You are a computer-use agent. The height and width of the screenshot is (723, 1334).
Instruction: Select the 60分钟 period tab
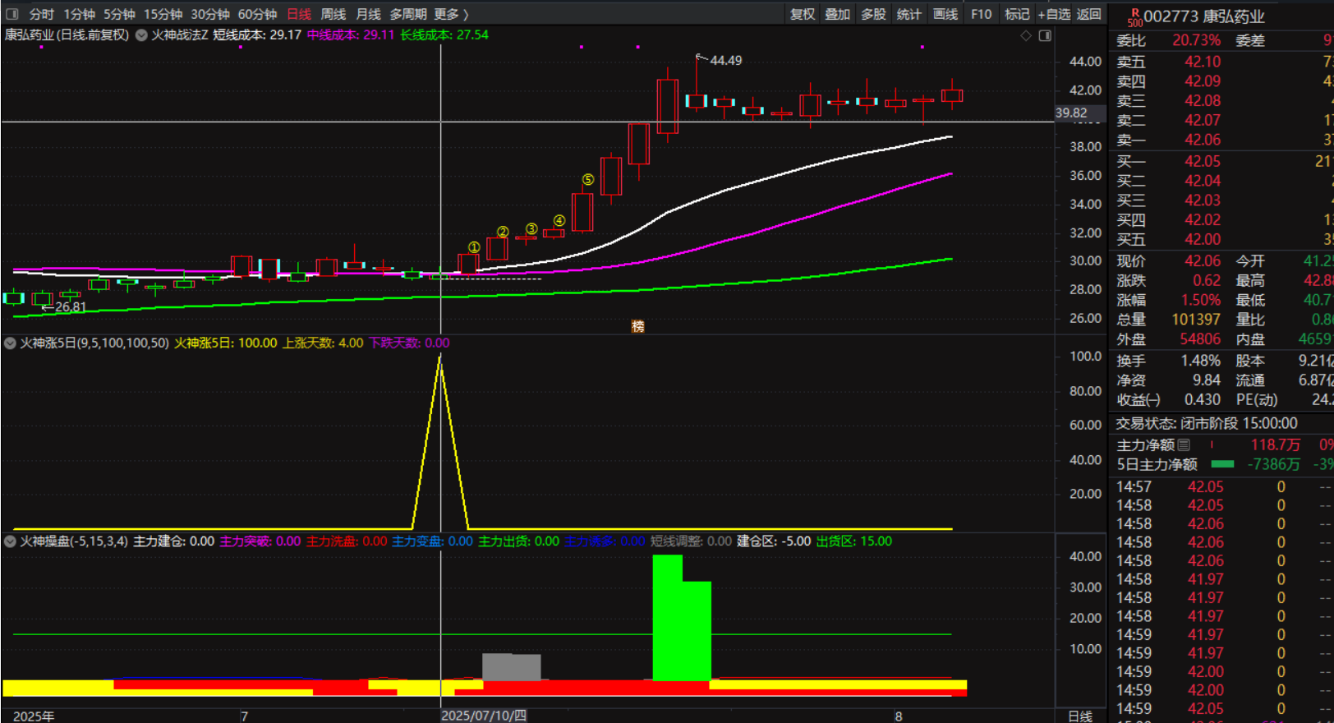[x=257, y=14]
